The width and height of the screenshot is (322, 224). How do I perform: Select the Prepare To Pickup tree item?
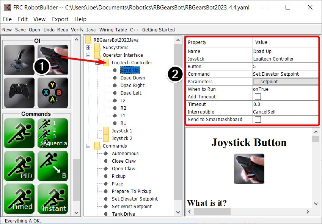(x=132, y=191)
